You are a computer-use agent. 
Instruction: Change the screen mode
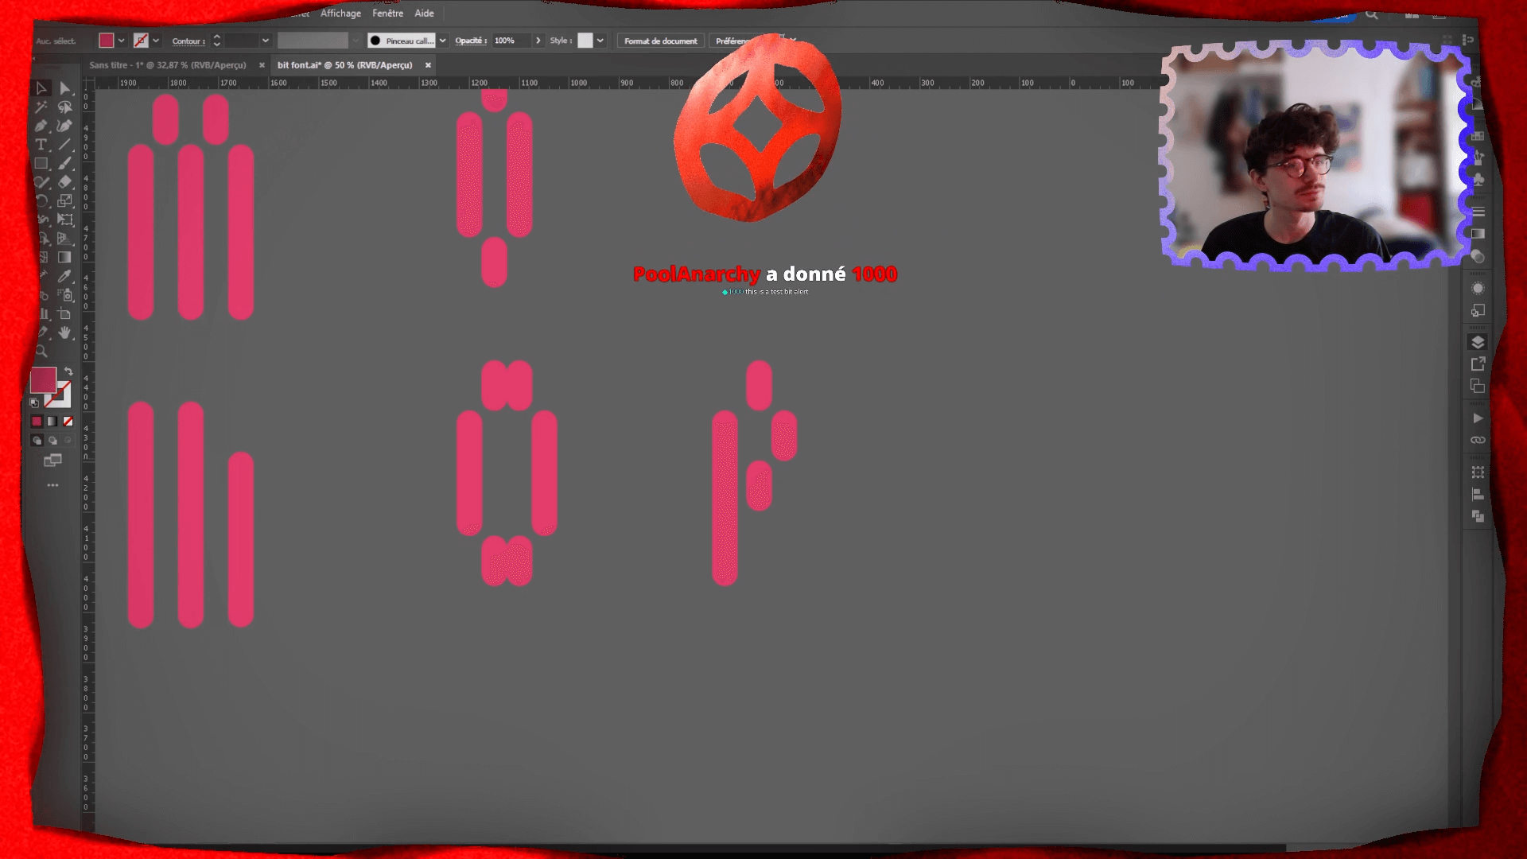coord(52,461)
